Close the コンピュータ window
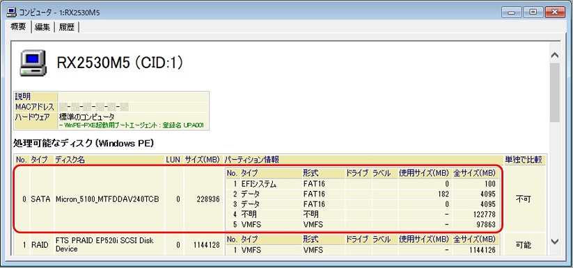 pyautogui.click(x=555, y=12)
